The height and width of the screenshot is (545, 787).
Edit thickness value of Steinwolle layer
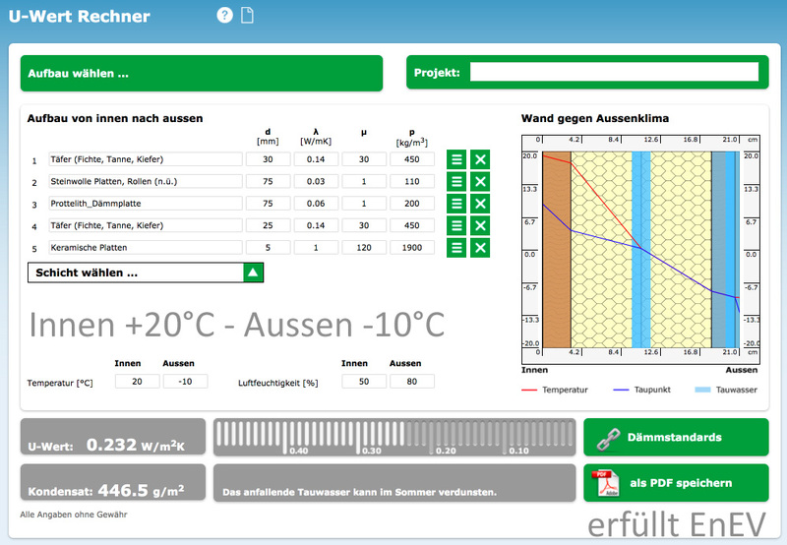269,182
